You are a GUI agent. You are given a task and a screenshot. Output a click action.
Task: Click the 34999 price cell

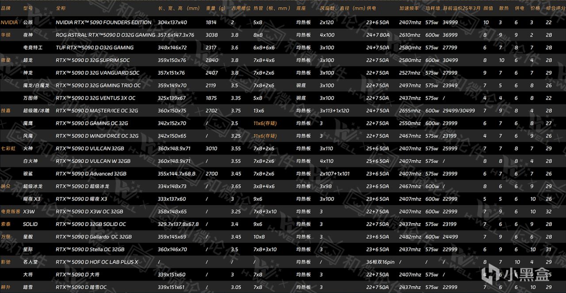pos(450,22)
